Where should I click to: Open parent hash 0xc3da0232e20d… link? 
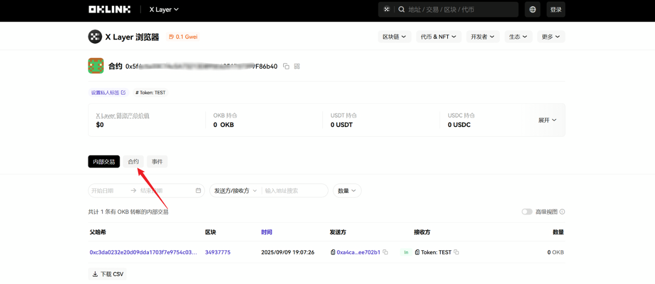tap(143, 252)
